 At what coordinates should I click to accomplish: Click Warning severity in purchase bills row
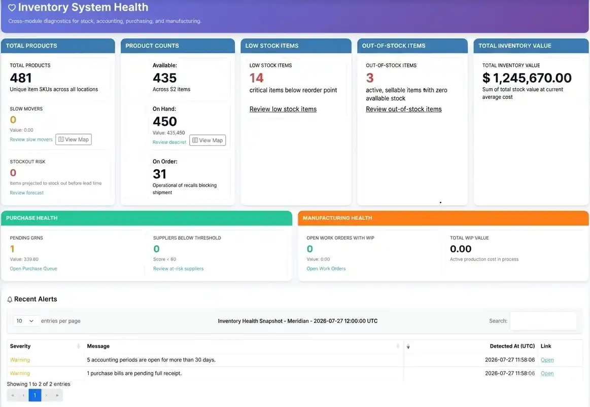click(20, 374)
